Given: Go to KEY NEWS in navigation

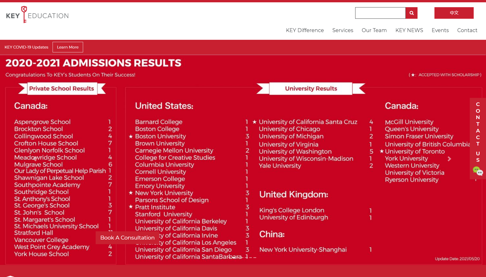Looking at the screenshot, I should [x=409, y=30].
